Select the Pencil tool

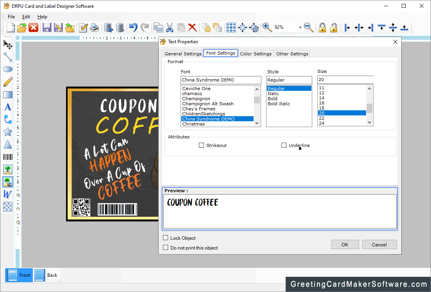(8, 82)
